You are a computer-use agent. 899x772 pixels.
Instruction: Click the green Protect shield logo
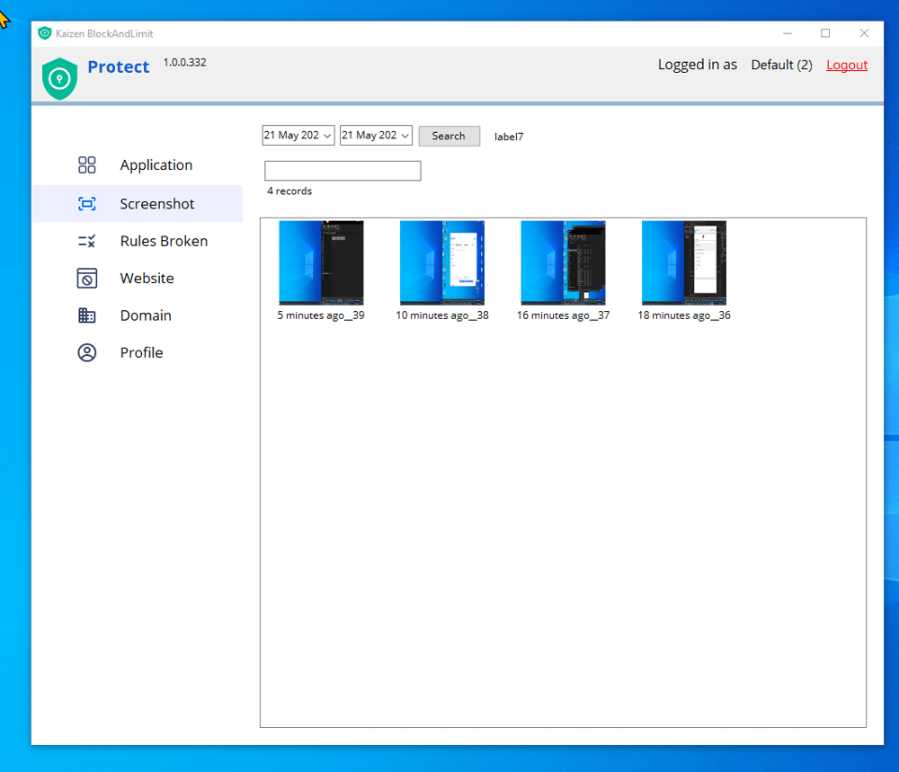60,78
